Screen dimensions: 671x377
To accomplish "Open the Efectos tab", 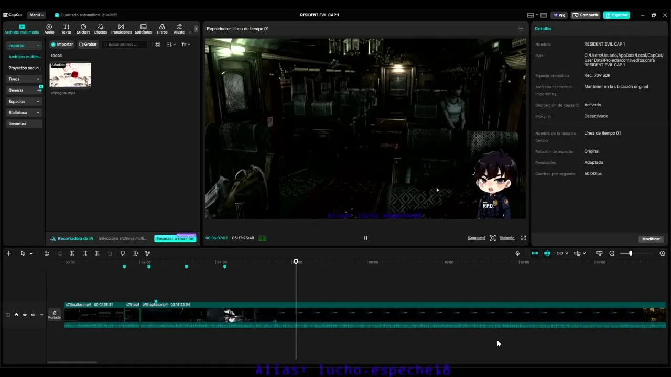I will pos(101,29).
